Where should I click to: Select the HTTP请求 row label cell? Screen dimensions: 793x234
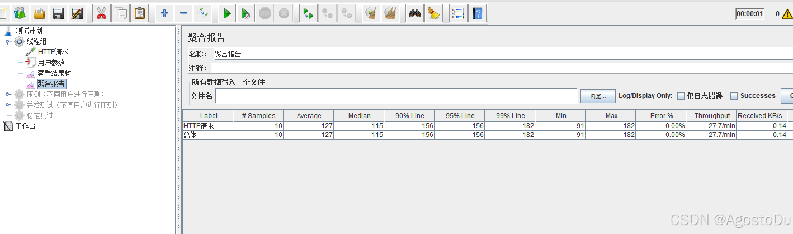tap(208, 126)
